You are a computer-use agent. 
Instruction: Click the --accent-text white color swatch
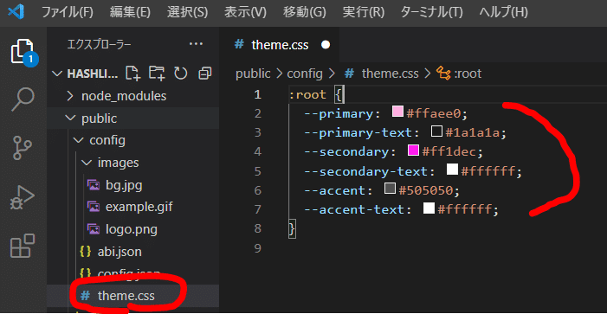429,208
